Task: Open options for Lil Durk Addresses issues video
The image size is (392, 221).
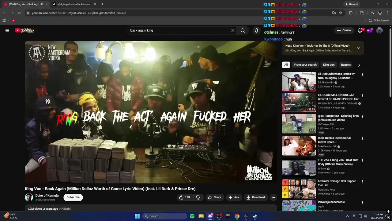Action: click(x=362, y=75)
